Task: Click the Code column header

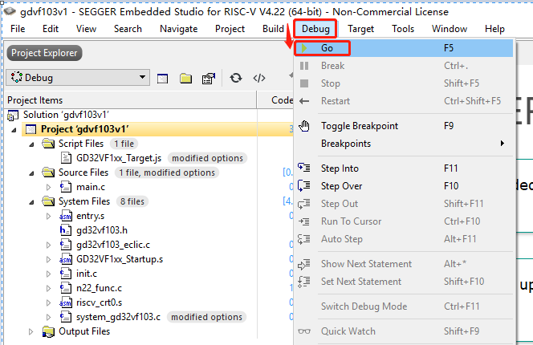Action: pyautogui.click(x=282, y=100)
